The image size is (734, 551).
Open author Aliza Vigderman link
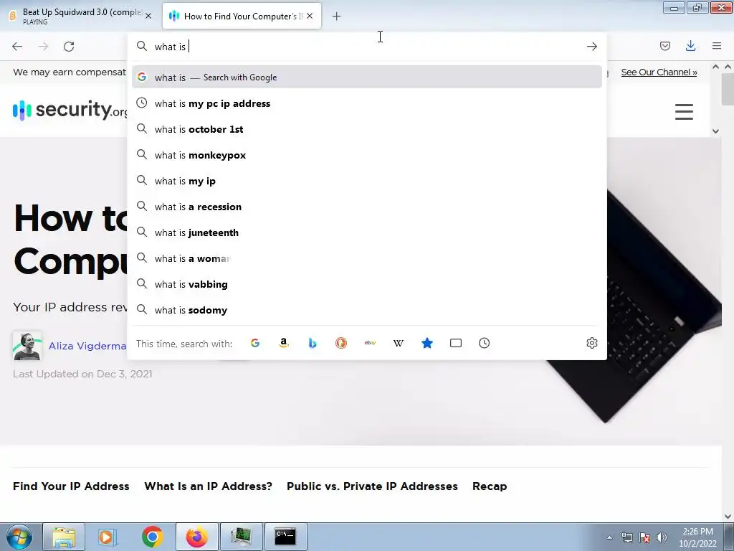[87, 346]
